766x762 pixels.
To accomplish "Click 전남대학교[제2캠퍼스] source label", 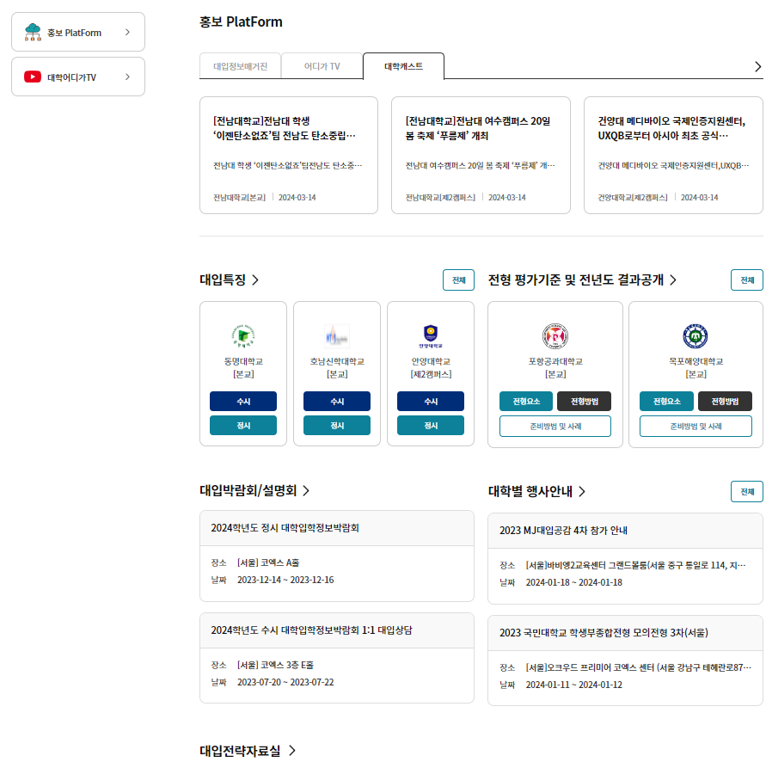I will coord(440,198).
